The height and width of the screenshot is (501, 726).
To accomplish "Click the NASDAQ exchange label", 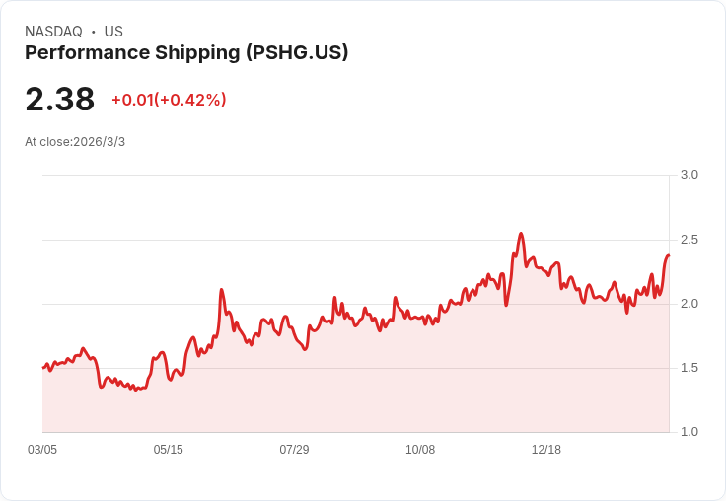I will [x=53, y=32].
